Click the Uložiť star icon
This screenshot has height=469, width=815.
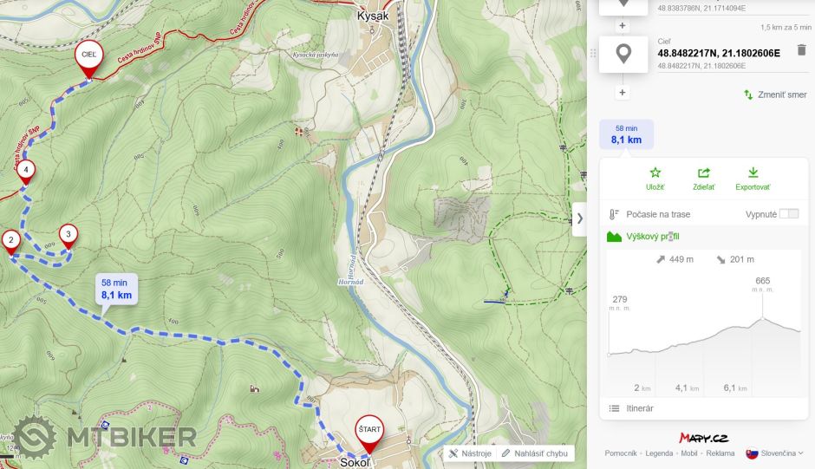tap(655, 173)
